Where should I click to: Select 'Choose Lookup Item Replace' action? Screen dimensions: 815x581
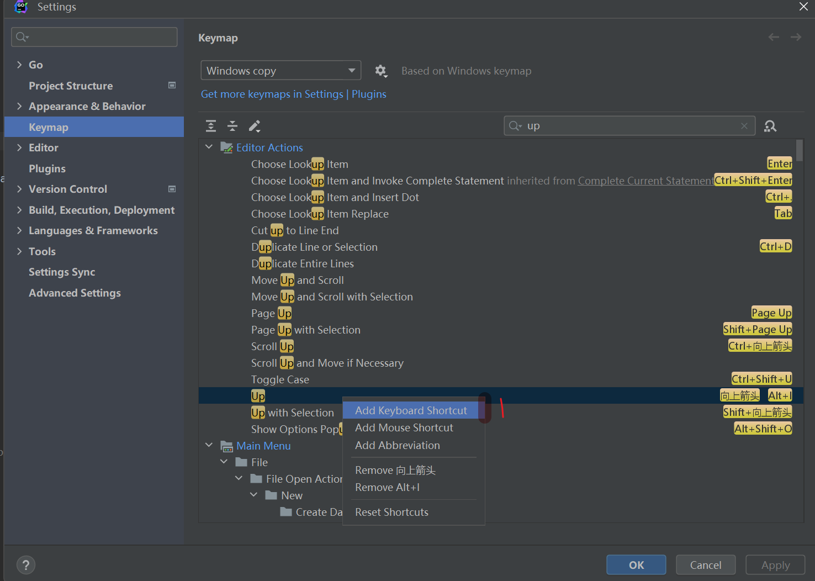click(x=320, y=214)
